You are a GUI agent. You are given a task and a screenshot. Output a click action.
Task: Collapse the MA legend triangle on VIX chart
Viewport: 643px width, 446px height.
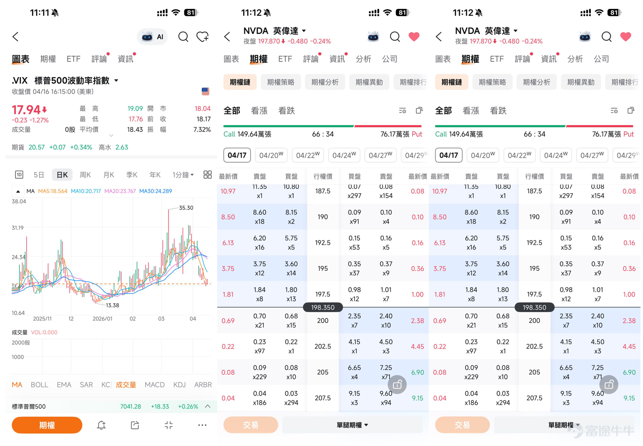pos(18,191)
